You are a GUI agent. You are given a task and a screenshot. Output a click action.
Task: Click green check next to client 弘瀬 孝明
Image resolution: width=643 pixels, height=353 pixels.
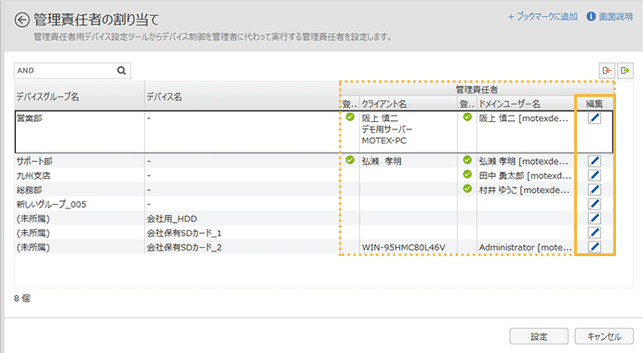tap(350, 160)
